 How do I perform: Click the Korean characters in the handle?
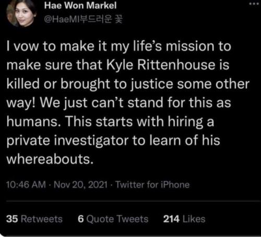pyautogui.click(x=101, y=19)
